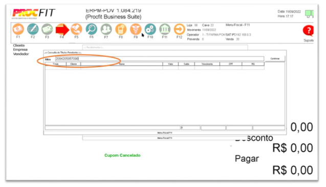
Task: Sort by the Saldo column header
Action: (186, 64)
